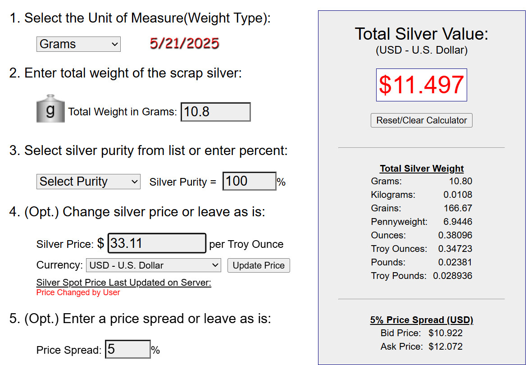
Task: Click the red Price Changed by User text
Action: [78, 292]
